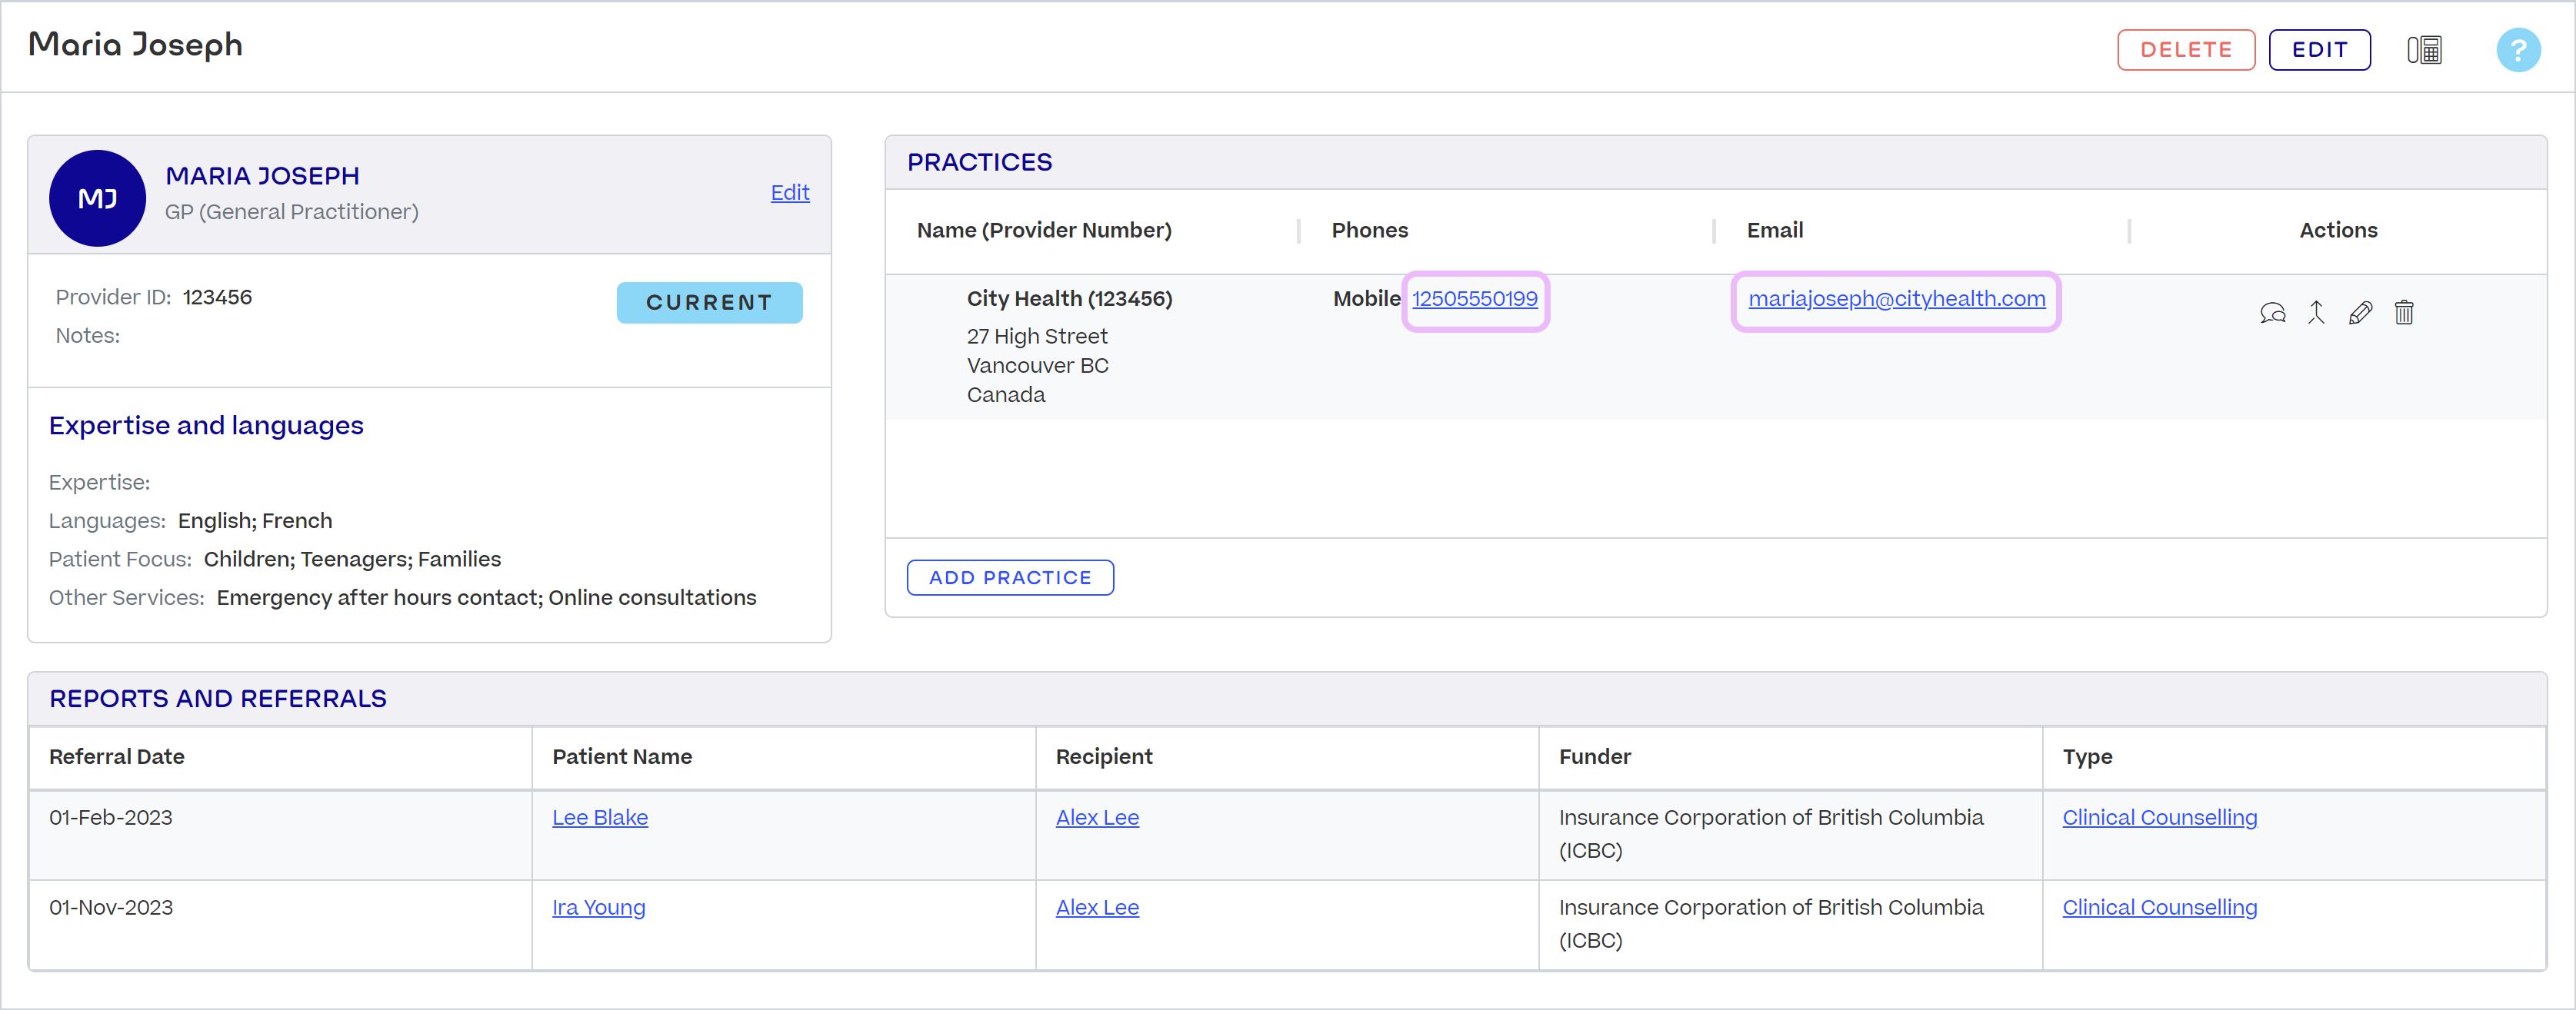
Task: Click the Edit link on Maria Joseph card
Action: pyautogui.click(x=789, y=192)
